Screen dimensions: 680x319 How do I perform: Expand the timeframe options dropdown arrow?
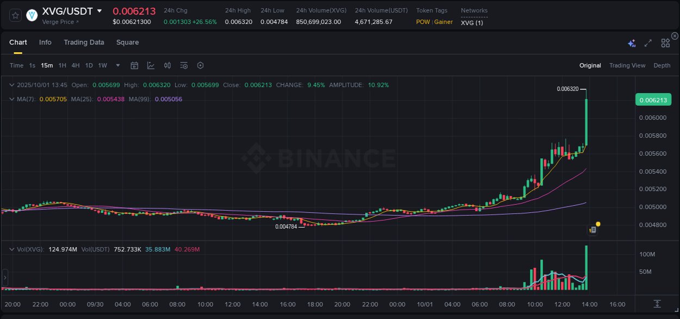click(117, 65)
